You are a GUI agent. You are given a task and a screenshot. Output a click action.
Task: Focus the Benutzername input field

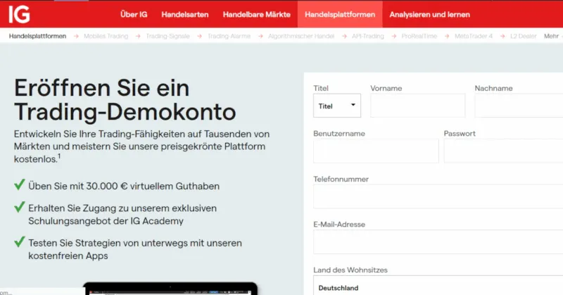376,151
